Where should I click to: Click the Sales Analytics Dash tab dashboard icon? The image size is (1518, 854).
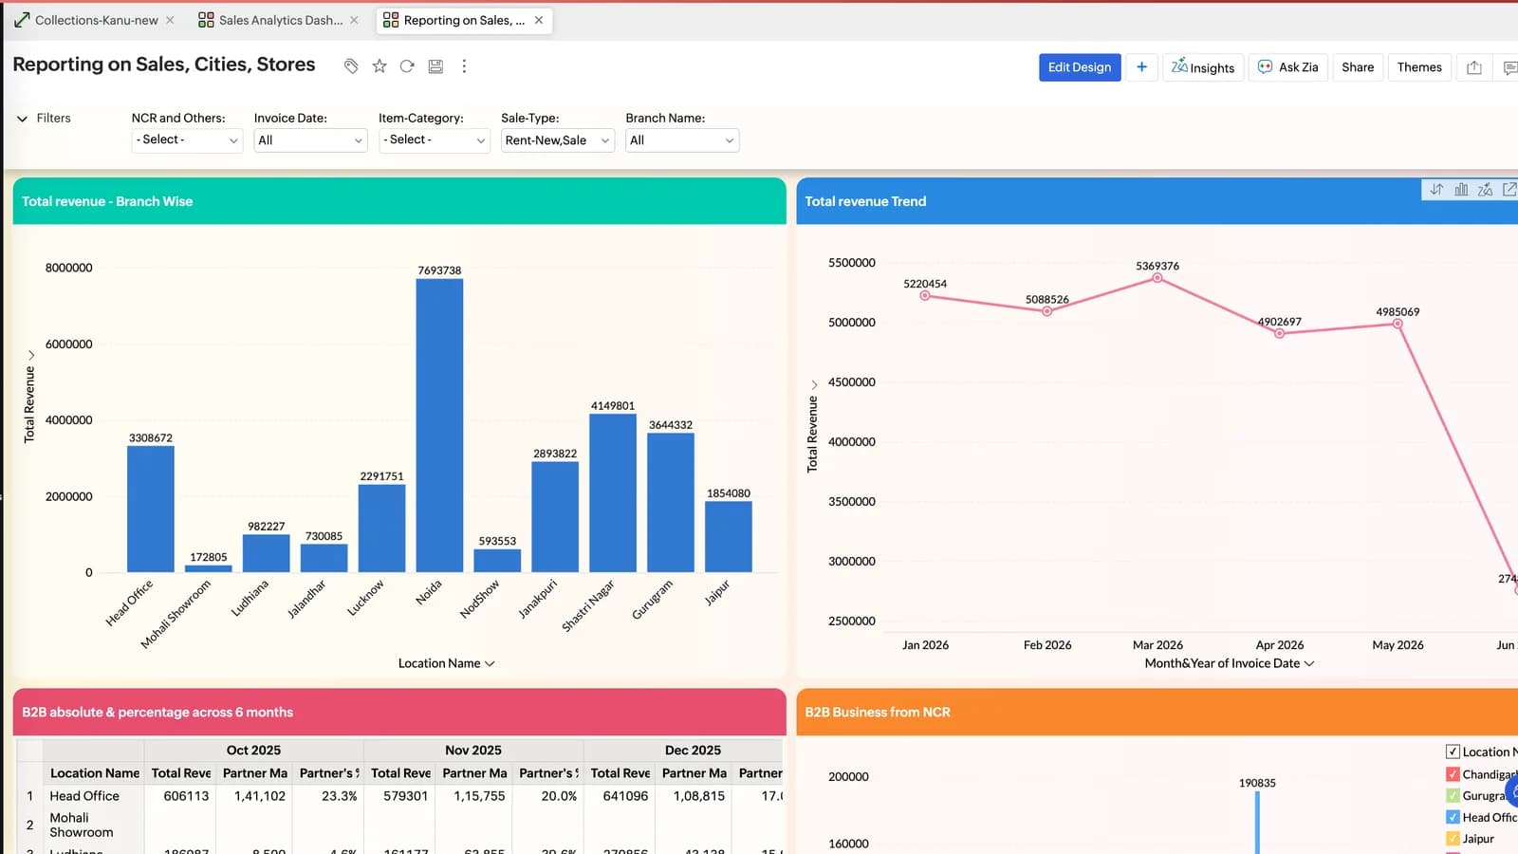pyautogui.click(x=206, y=20)
